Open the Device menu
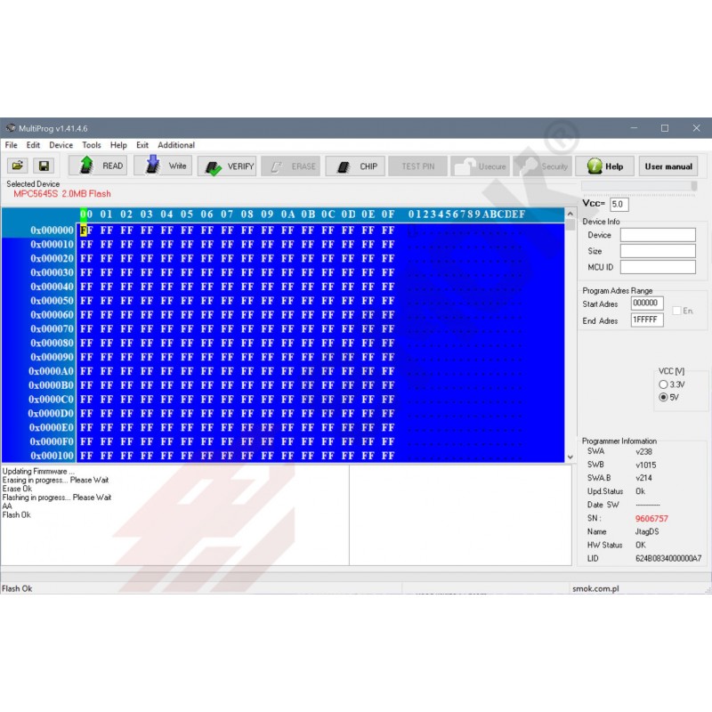The height and width of the screenshot is (712, 712). pyautogui.click(x=61, y=145)
